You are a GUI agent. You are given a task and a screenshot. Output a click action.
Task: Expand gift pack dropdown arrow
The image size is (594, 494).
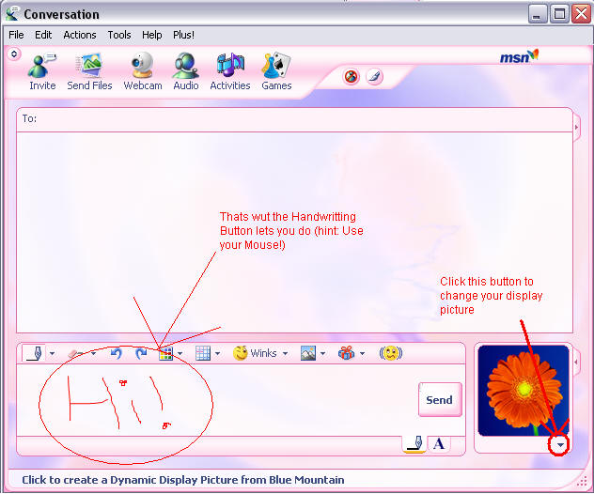pyautogui.click(x=362, y=353)
